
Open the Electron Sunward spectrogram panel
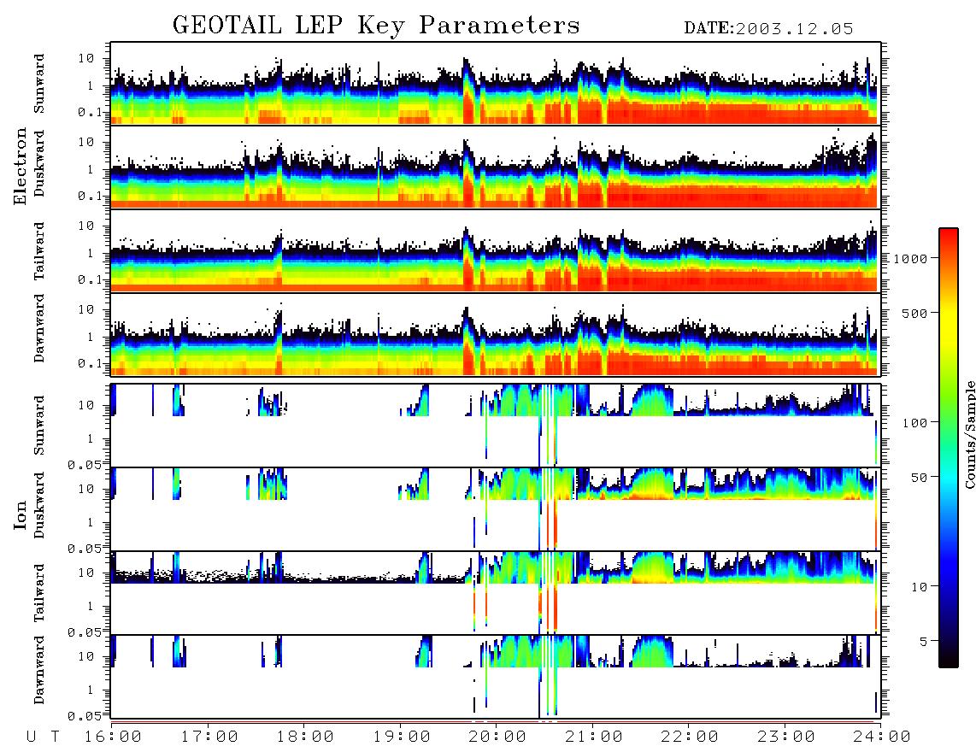tap(496, 84)
